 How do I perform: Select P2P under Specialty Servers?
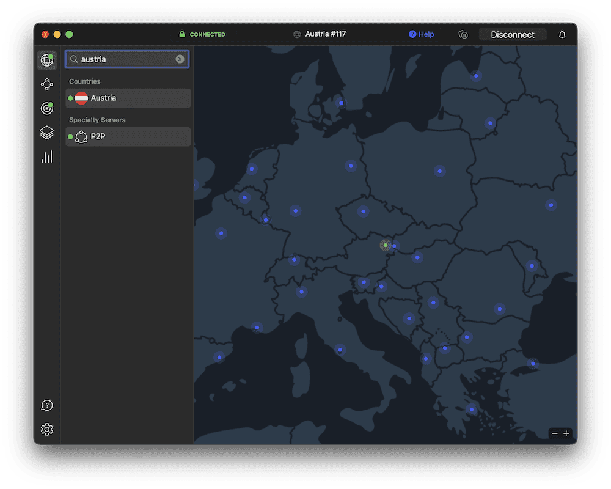click(x=128, y=136)
